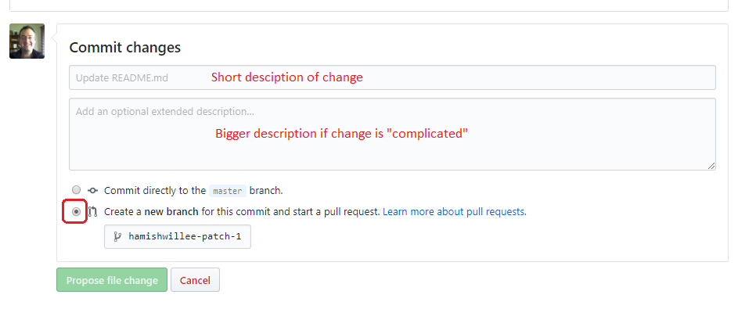Image resolution: width=738 pixels, height=309 pixels.
Task: Click the 'Commit directly to the' label text
Action: click(x=155, y=190)
